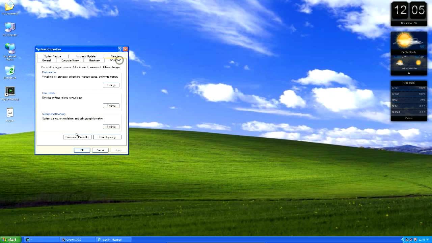Click the CPU:100% header in system monitor
This screenshot has width=432, height=243.
(409, 83)
